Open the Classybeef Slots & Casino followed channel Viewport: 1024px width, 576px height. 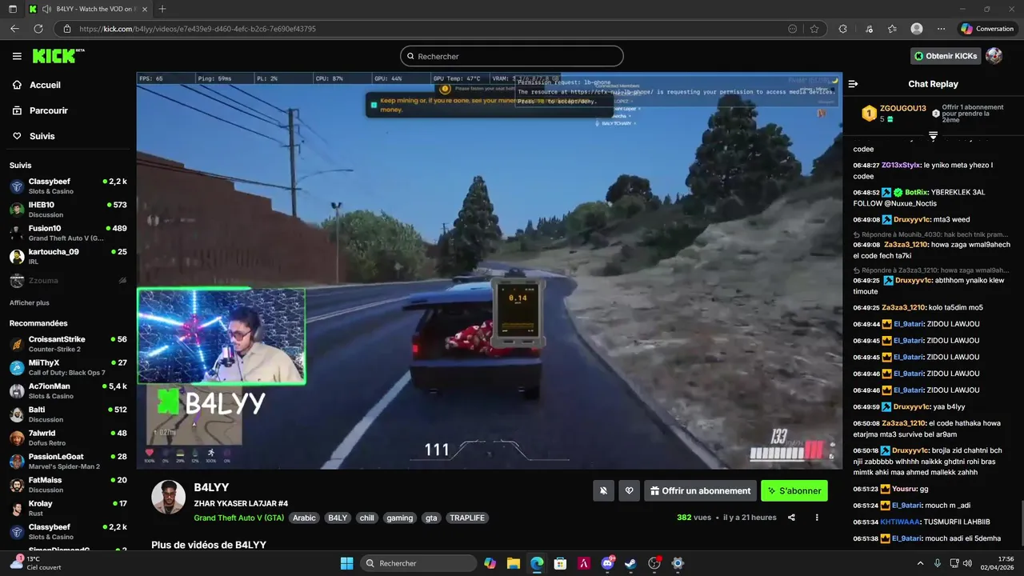click(x=68, y=186)
